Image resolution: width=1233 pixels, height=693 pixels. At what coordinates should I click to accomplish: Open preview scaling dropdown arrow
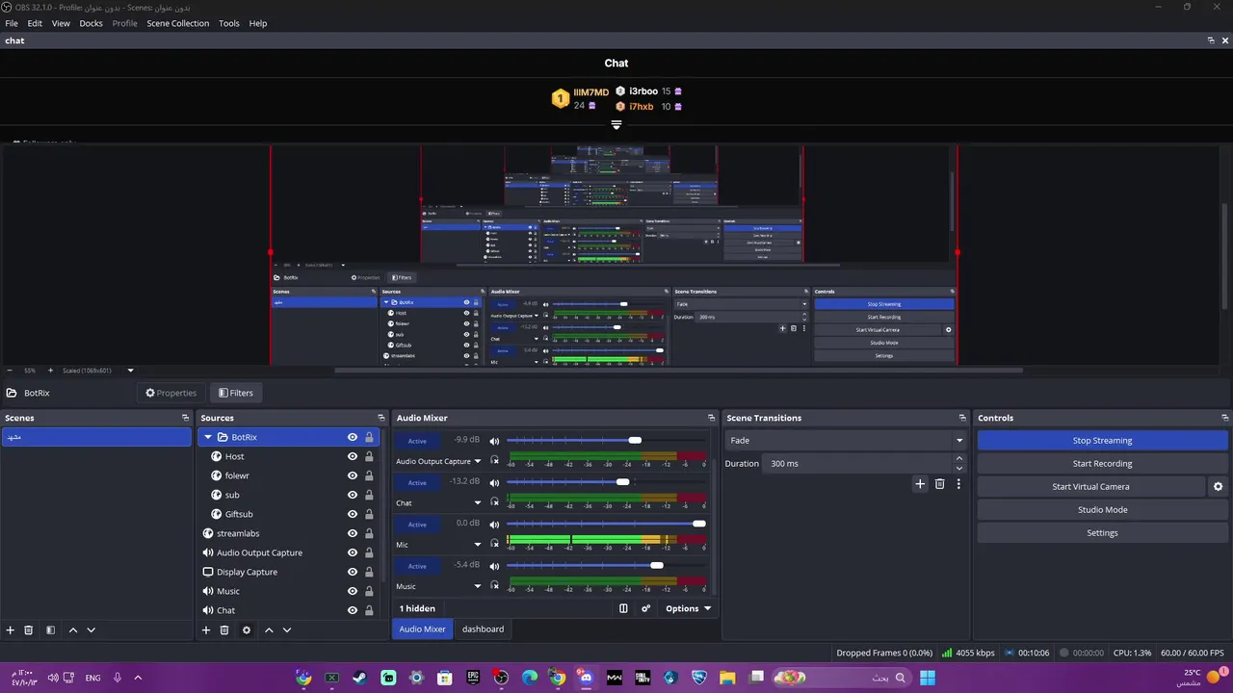130,371
